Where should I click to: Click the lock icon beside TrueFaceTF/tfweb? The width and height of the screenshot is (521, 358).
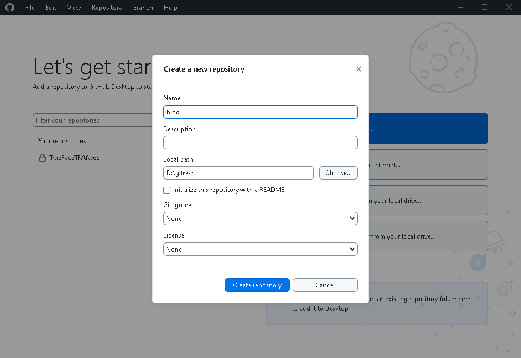[x=42, y=158]
